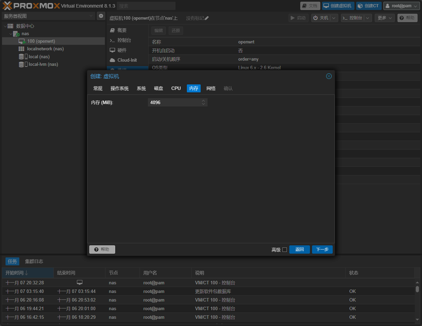Viewport: 422px width, 326px height.
Task: Expand the root@pam user dropdown
Action: point(402,6)
